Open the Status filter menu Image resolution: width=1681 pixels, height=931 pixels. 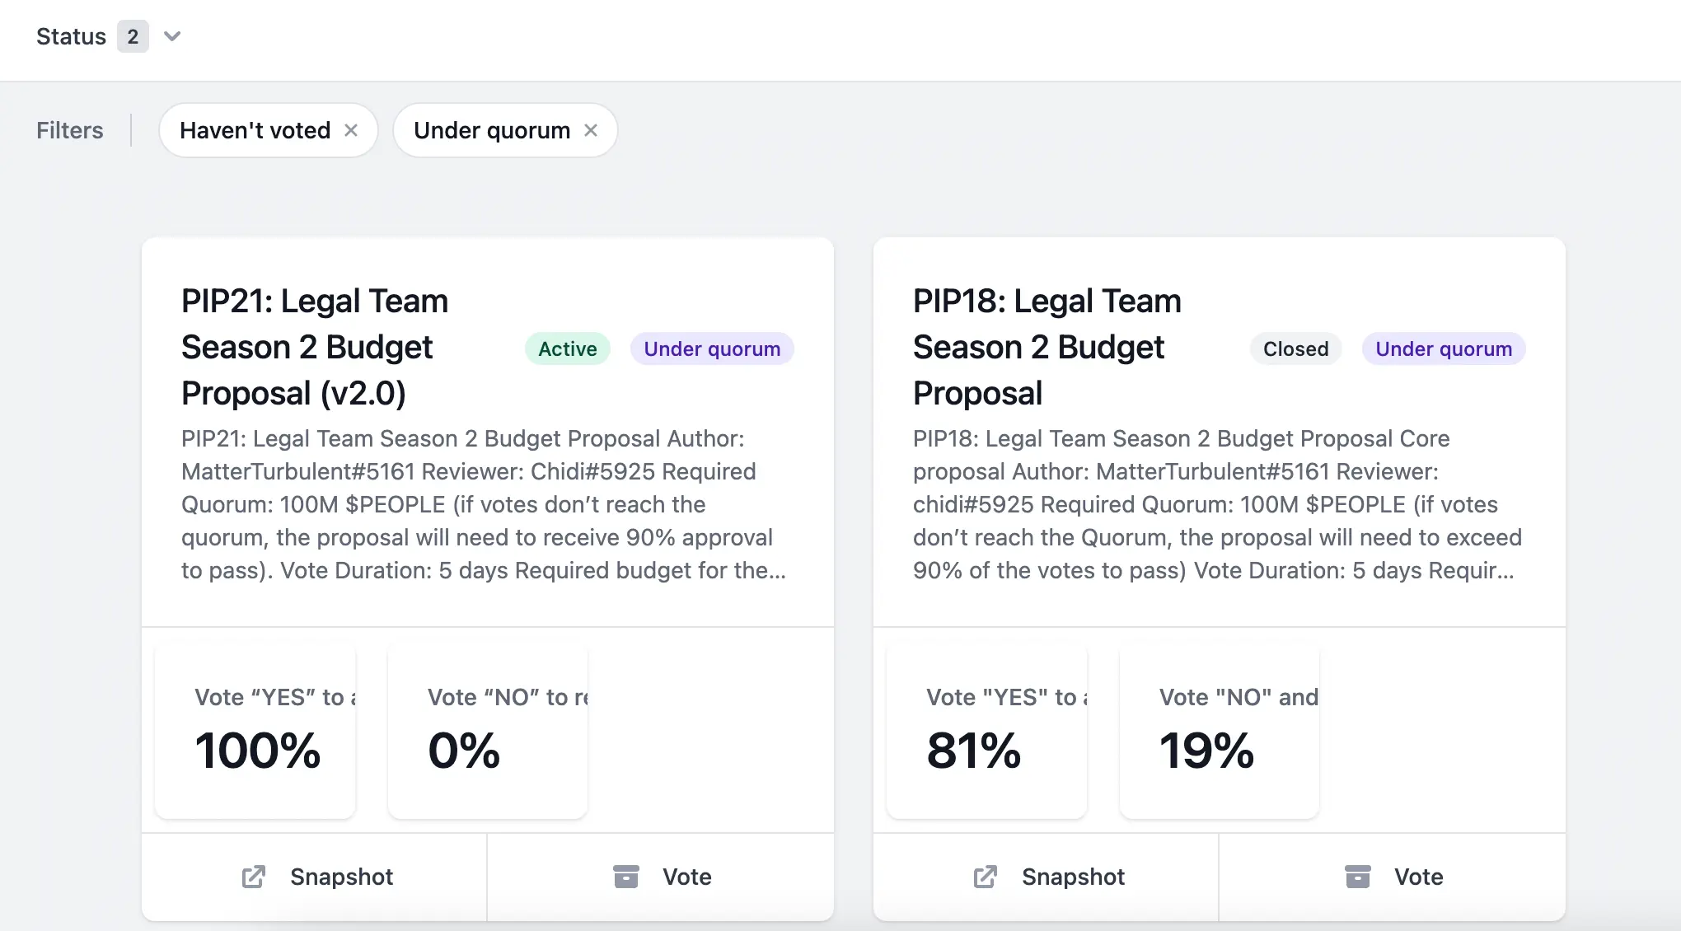72,36
